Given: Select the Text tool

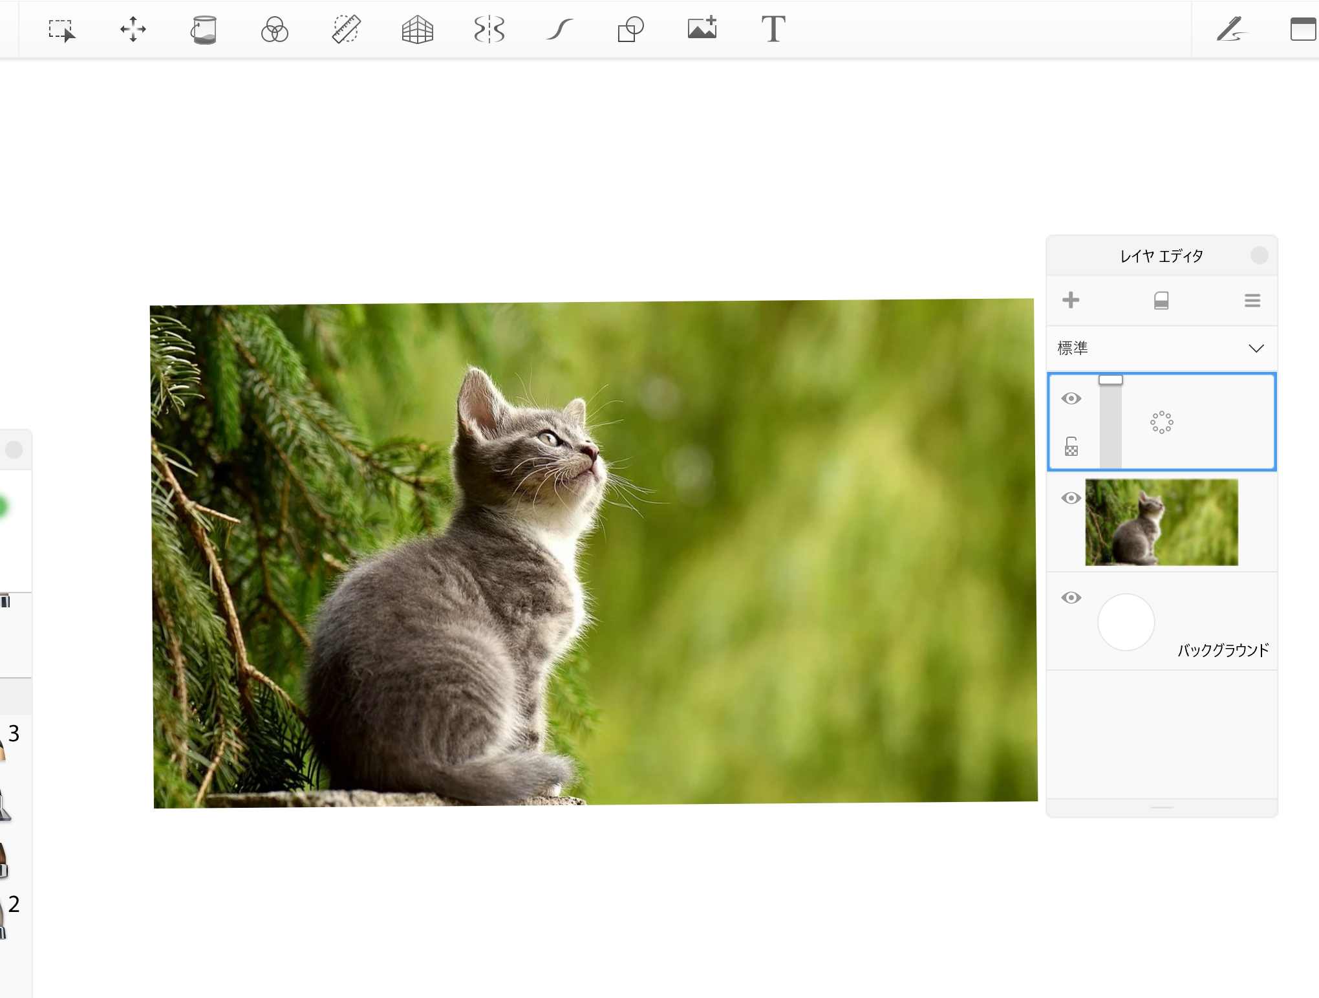Looking at the screenshot, I should tap(773, 30).
